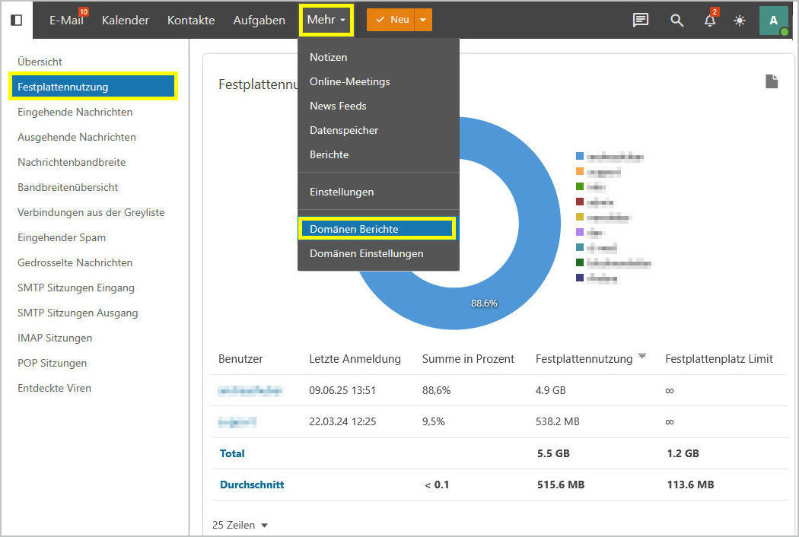799x537 pixels.
Task: Go to Kalender
Action: pyautogui.click(x=126, y=21)
